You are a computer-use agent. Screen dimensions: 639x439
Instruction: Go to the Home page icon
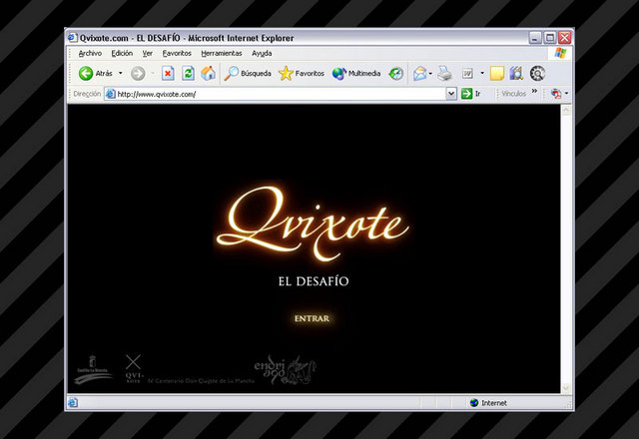[x=209, y=73]
